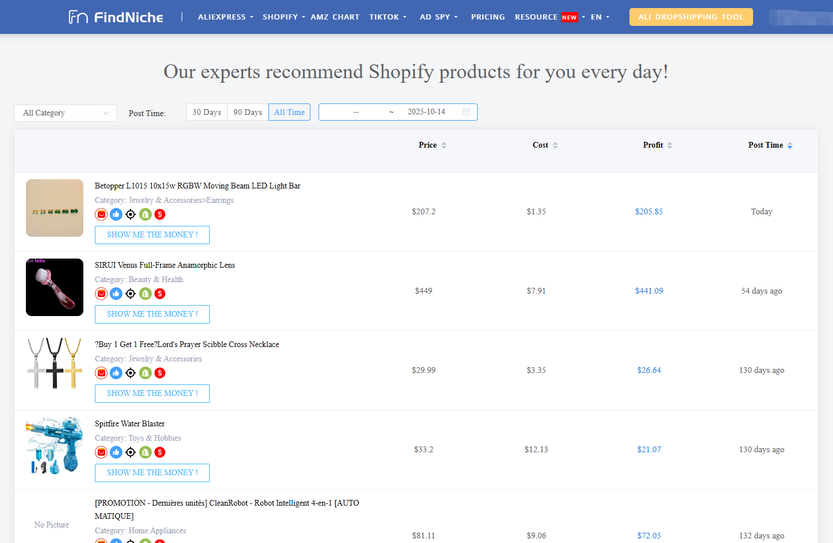Click SHOW ME THE MONEY for Spitfire Water Blaster

coord(152,473)
